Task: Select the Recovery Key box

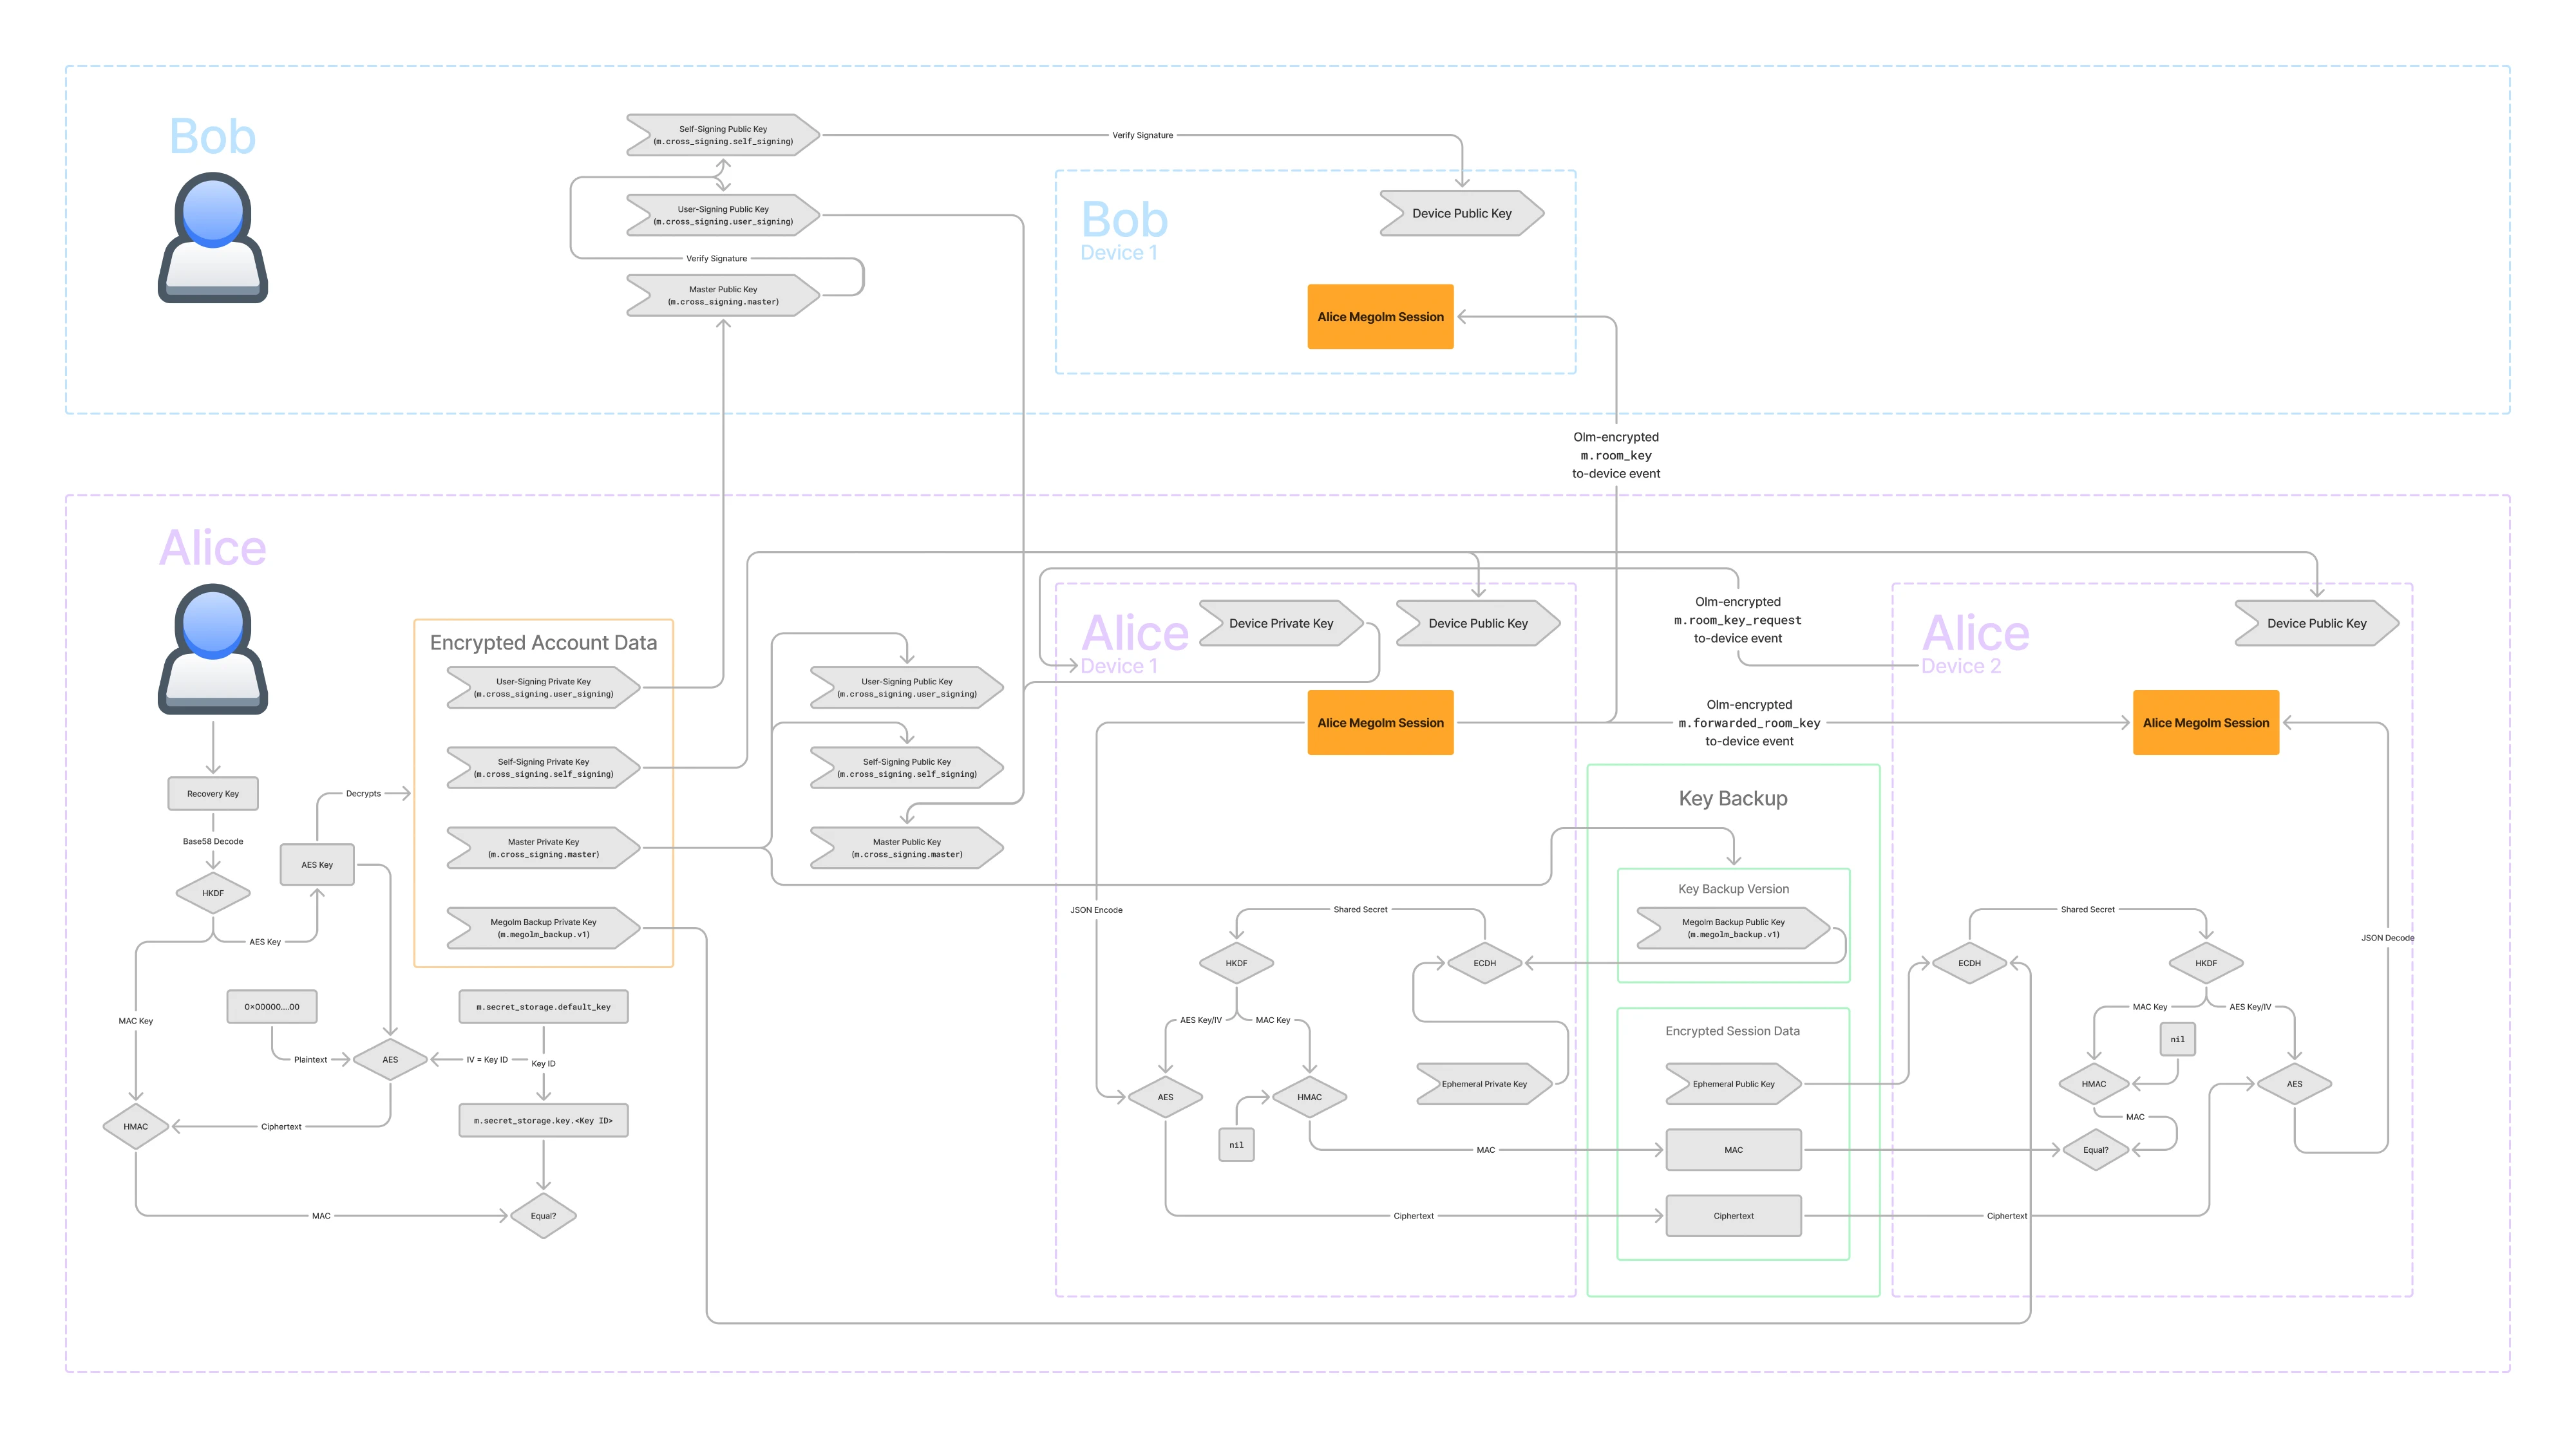Action: tap(213, 794)
